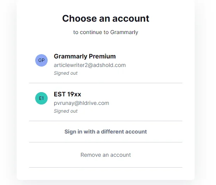The width and height of the screenshot is (216, 185).
Task: Click Signed out status under articlewriter2@adshold.com
Action: coord(65,73)
